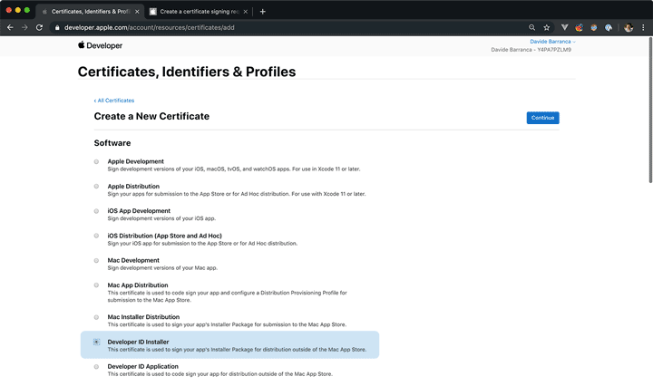Select the iOS App Development radio button
653x386 pixels.
coord(96,211)
